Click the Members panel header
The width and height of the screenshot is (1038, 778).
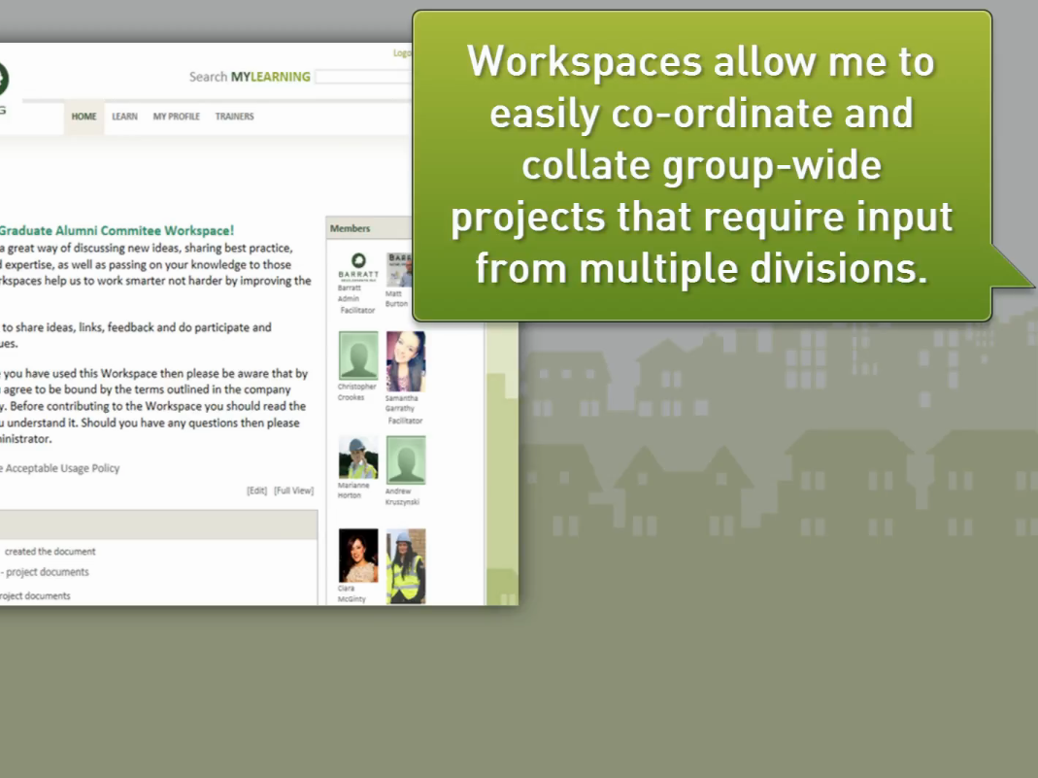(x=351, y=228)
